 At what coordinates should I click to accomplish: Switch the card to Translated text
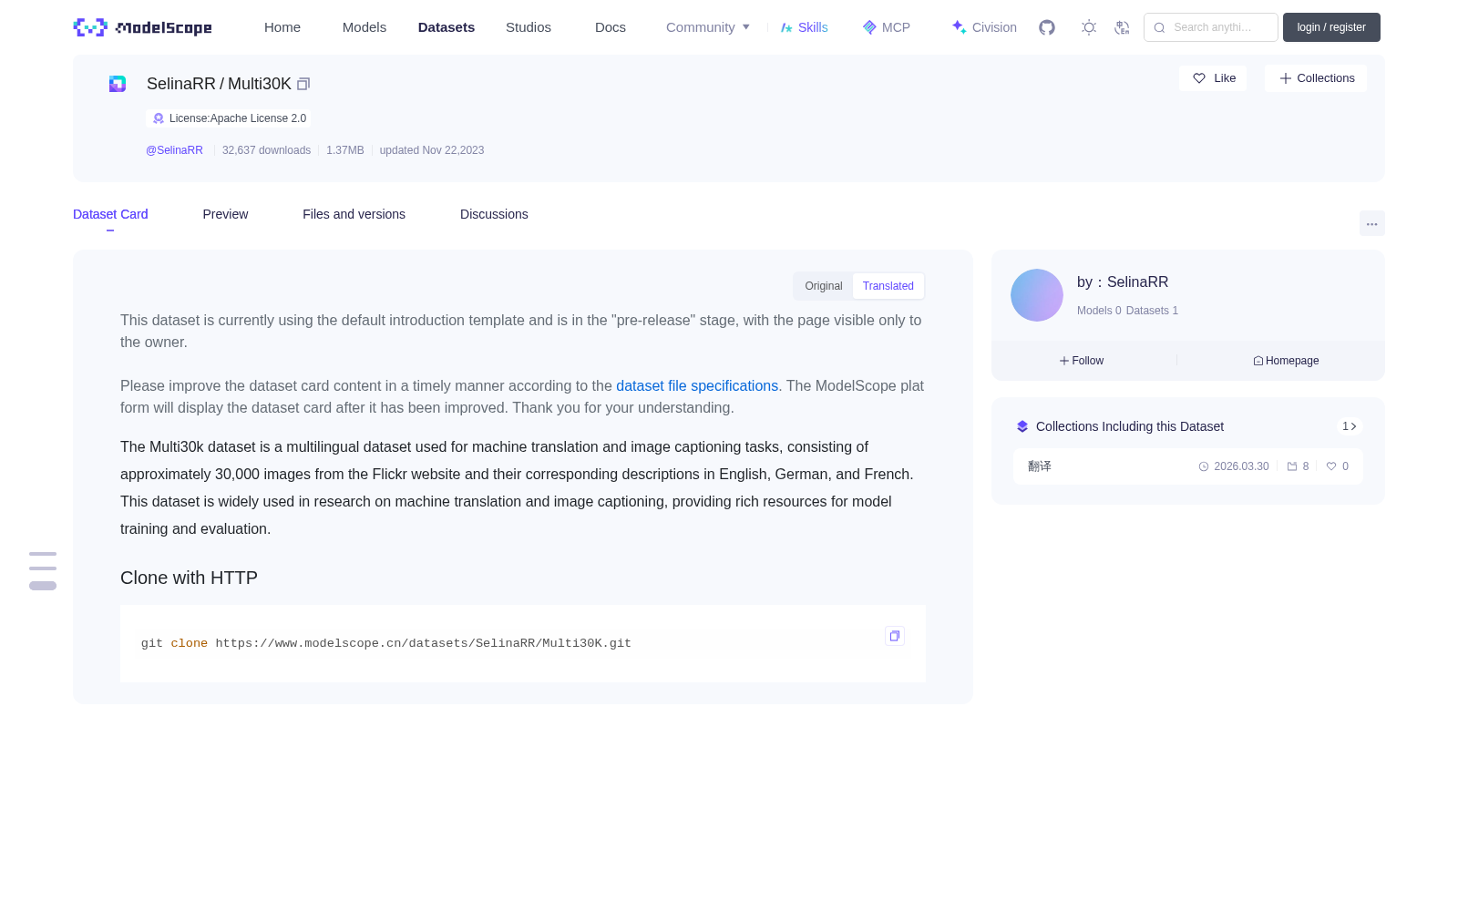coord(888,286)
